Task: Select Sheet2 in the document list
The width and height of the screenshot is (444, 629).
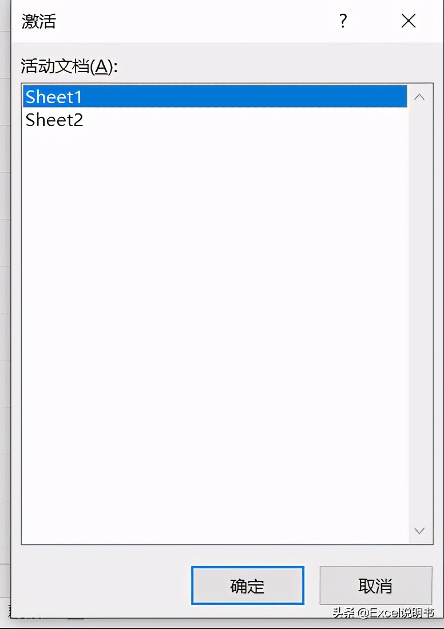Action: (x=54, y=120)
